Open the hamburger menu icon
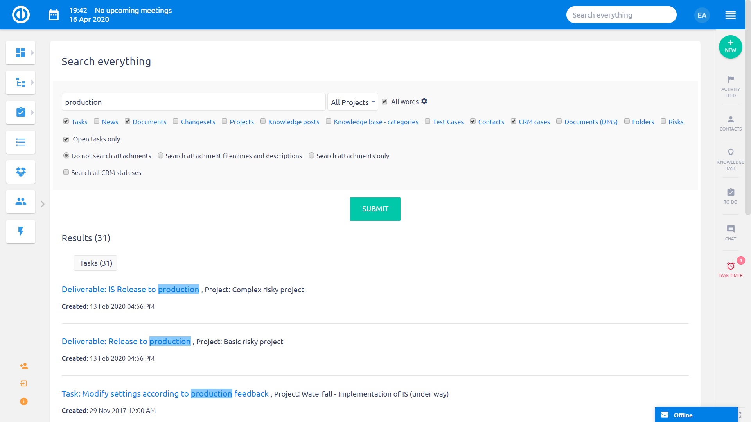 [x=730, y=15]
